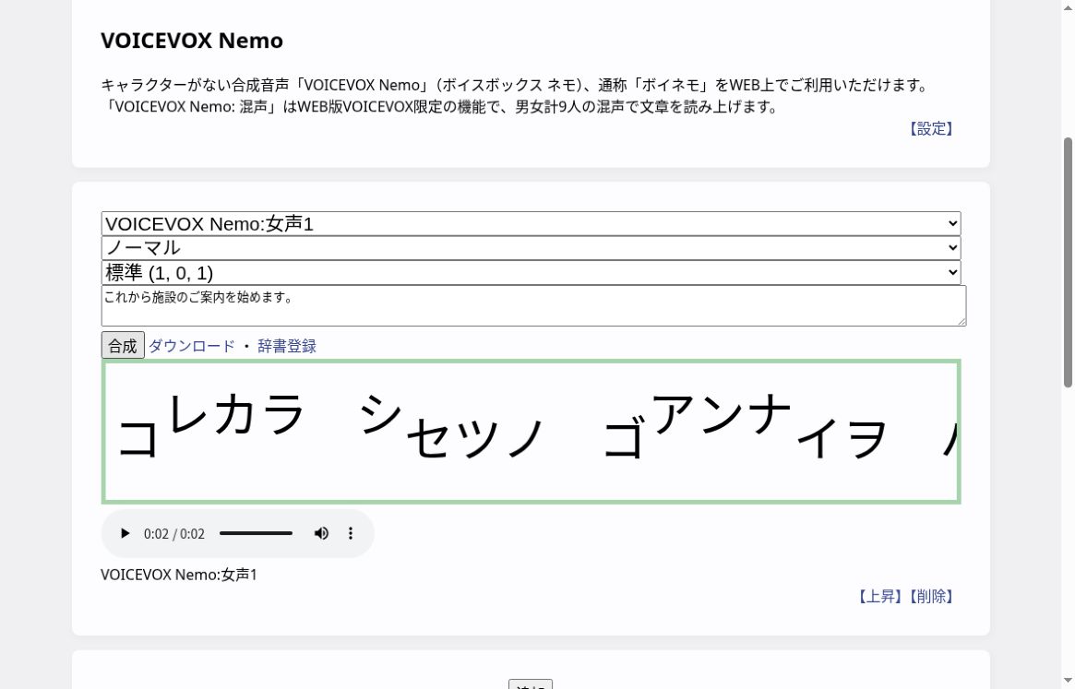Click the scrollbar down arrow
Image resolution: width=1075 pixels, height=689 pixels.
coord(1068,682)
